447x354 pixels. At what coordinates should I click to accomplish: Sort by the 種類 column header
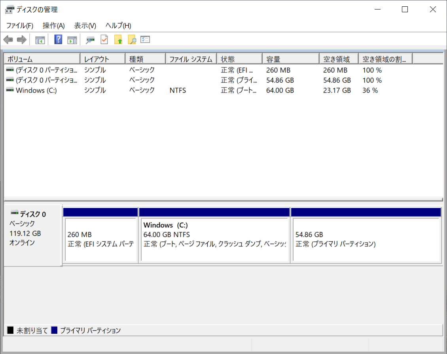click(x=146, y=59)
